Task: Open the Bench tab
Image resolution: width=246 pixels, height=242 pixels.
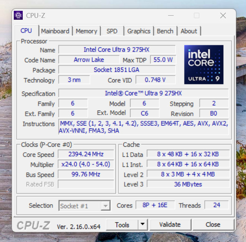Action: (x=165, y=31)
